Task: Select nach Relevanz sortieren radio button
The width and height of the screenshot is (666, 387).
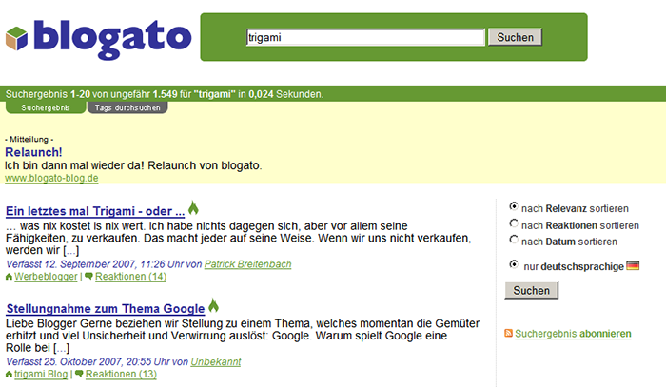Action: [x=514, y=206]
